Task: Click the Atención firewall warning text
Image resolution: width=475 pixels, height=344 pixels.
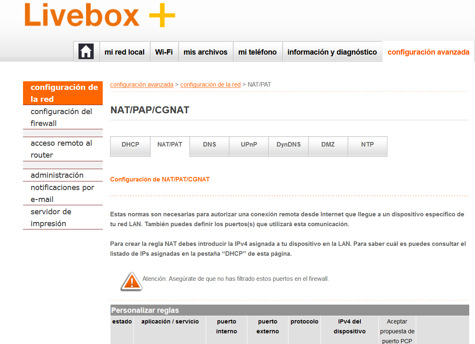Action: 235,279
